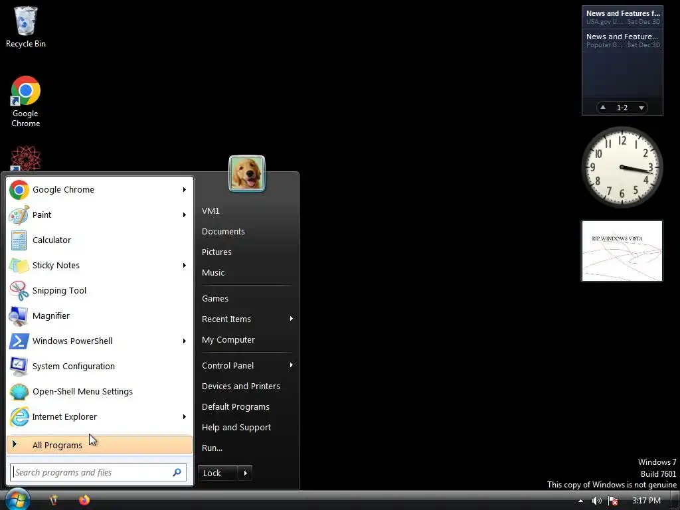Open shutdown options arrow beside Lock
Viewport: 680px width, 510px height.
tap(245, 473)
